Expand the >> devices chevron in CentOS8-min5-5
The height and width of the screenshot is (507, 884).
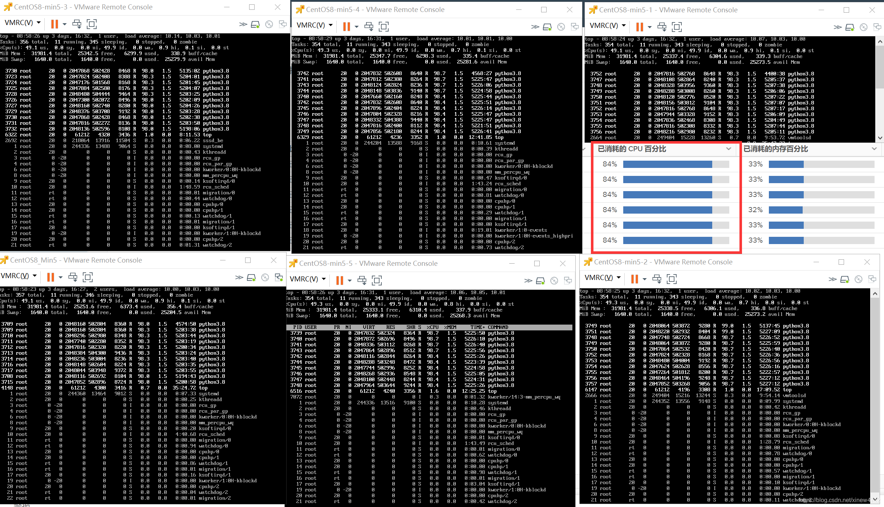click(528, 281)
